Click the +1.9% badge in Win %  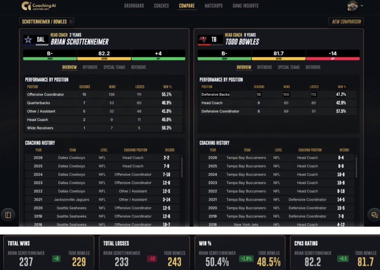pos(246,259)
